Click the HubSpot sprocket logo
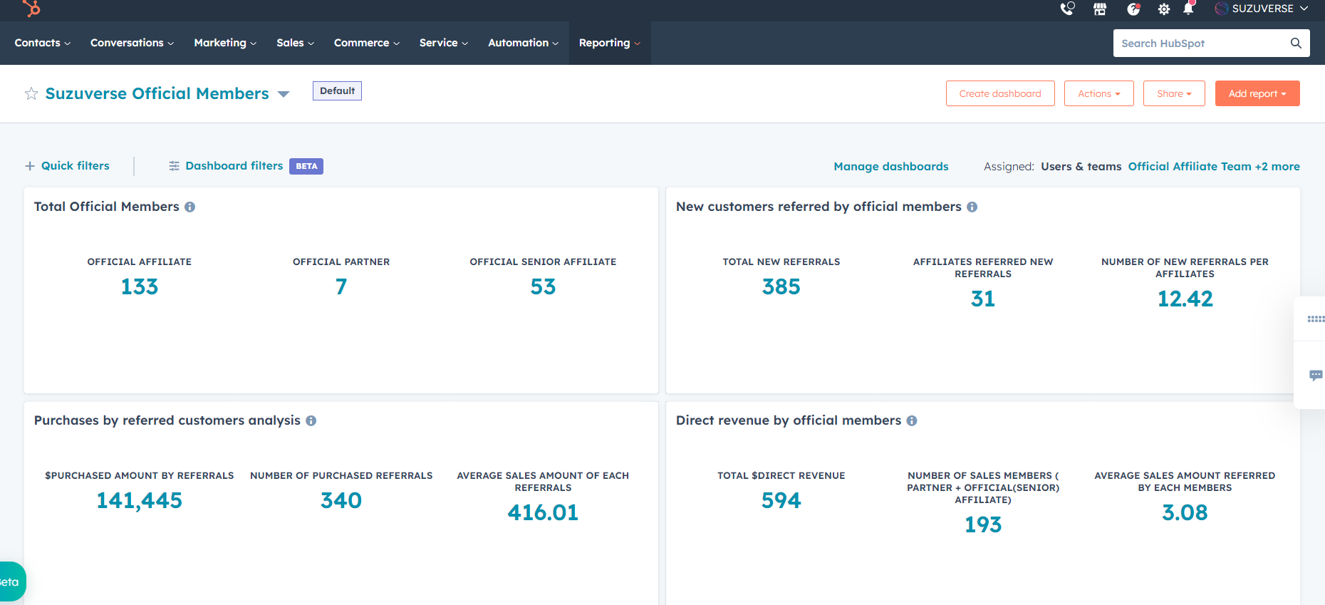 click(31, 8)
